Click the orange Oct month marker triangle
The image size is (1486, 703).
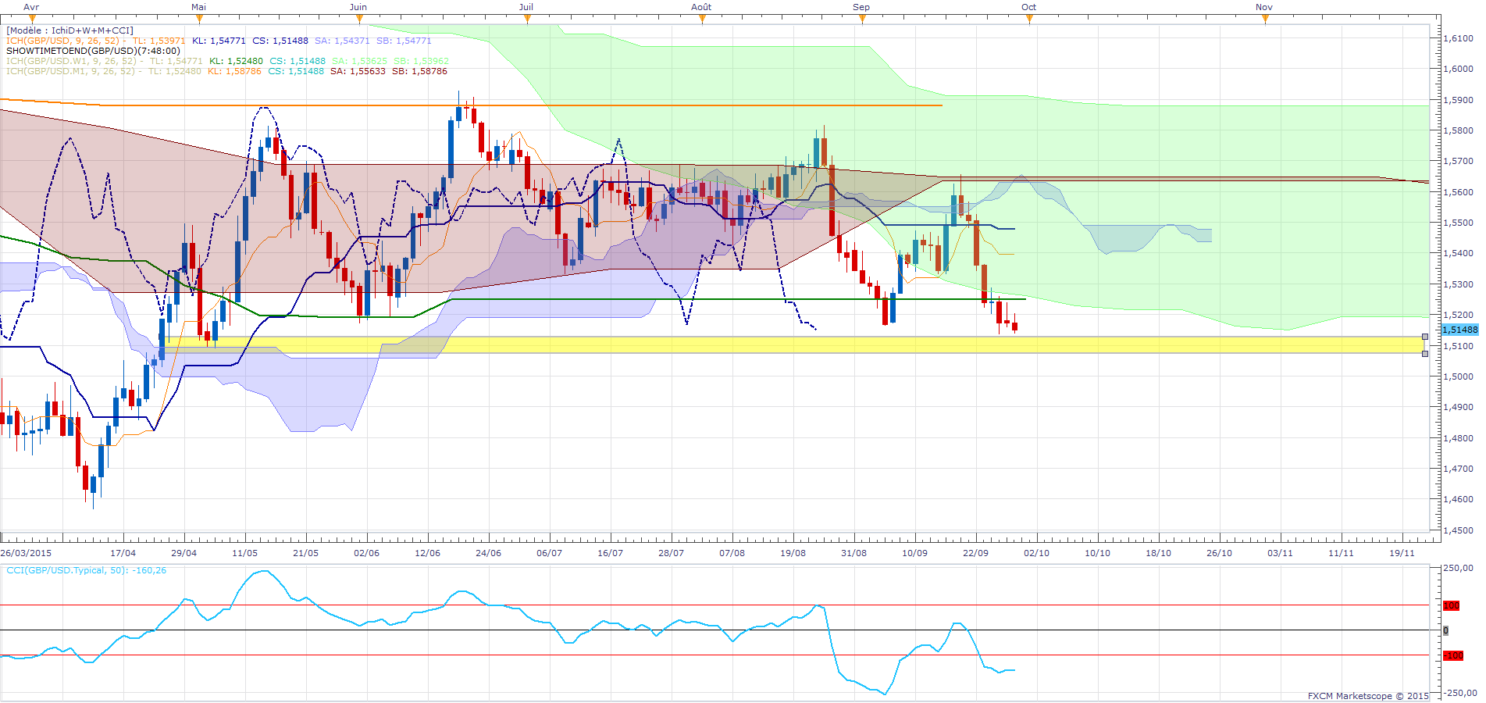coord(1029,20)
